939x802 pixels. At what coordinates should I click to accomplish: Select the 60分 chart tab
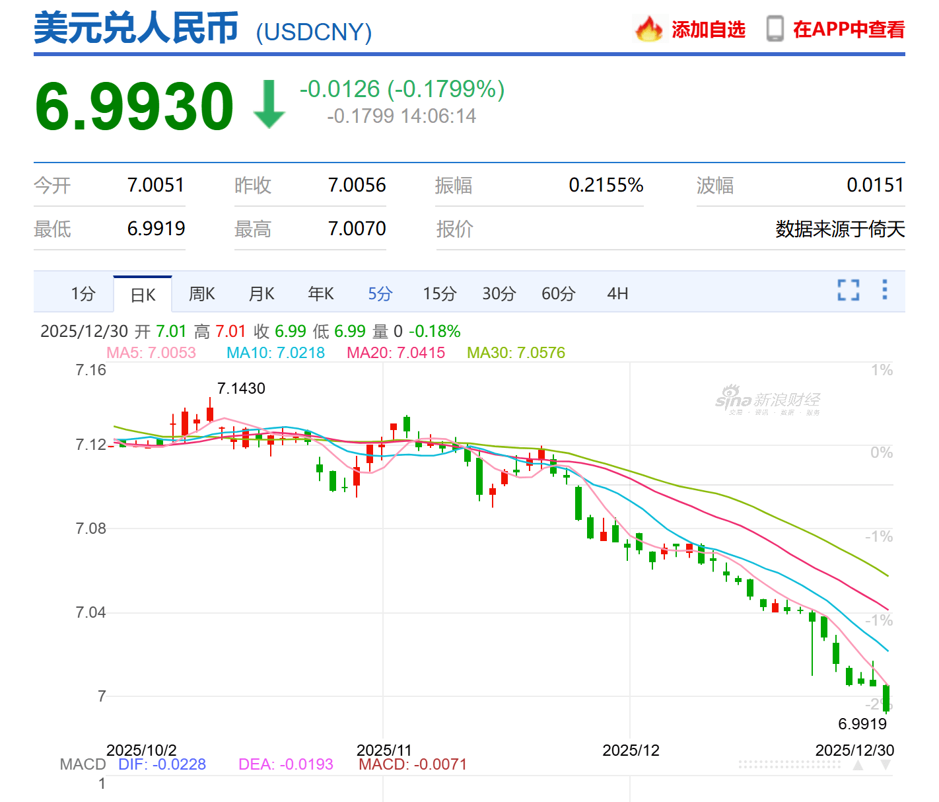pyautogui.click(x=559, y=293)
